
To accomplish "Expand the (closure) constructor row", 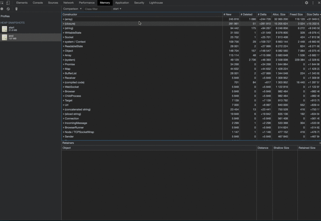I will pyautogui.click(x=64, y=24).
